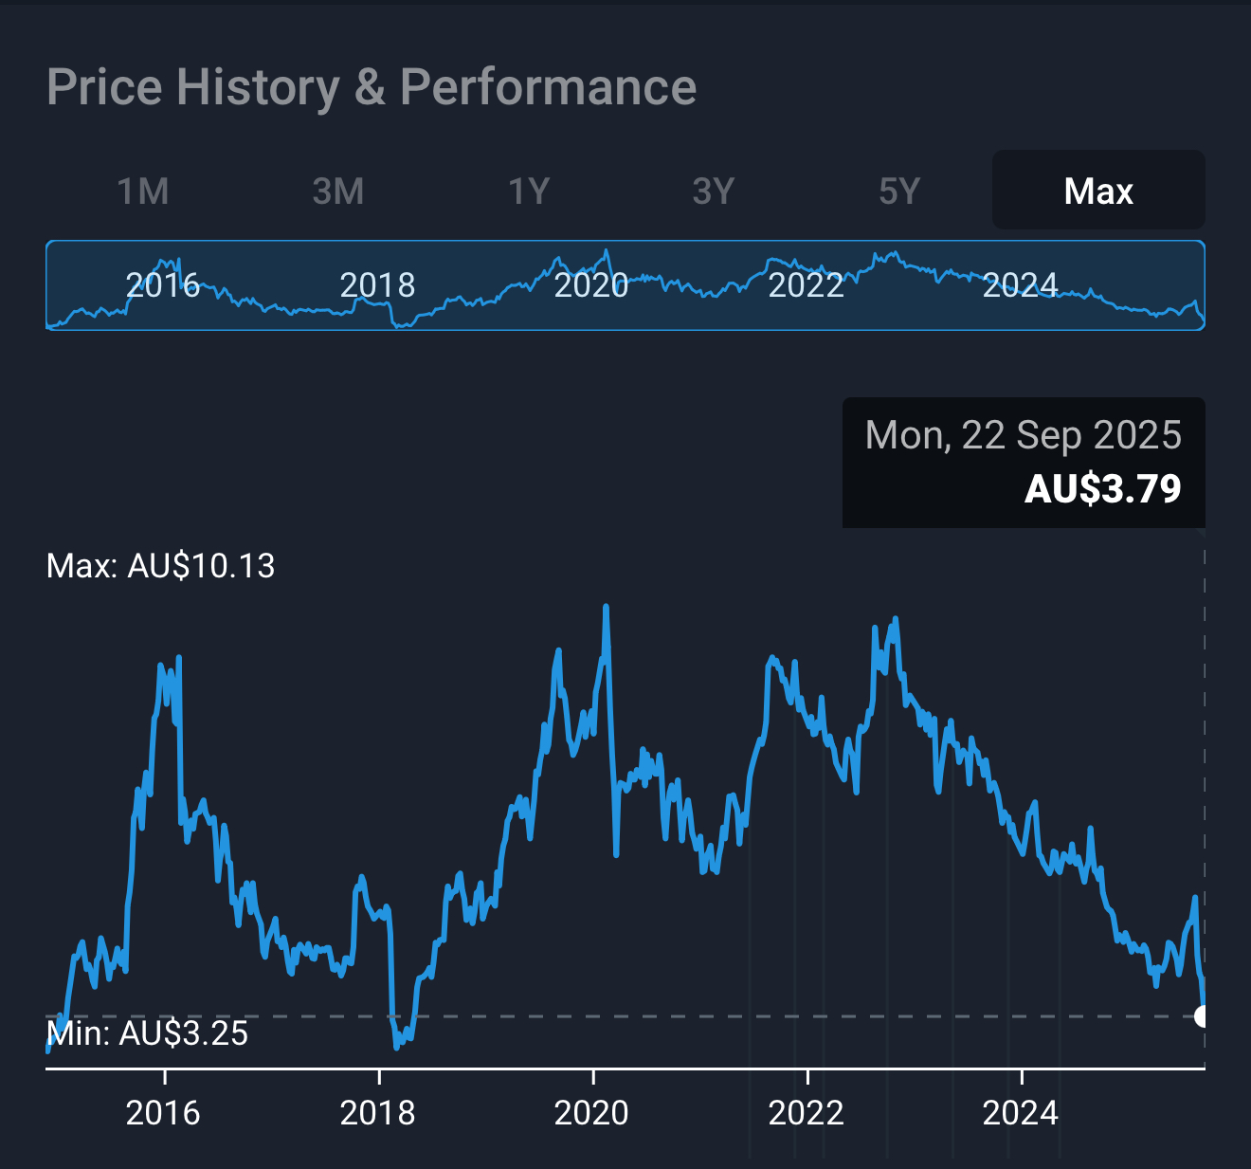This screenshot has width=1251, height=1169.
Task: Click the 2016 x-axis label below chart
Action: pyautogui.click(x=163, y=1112)
